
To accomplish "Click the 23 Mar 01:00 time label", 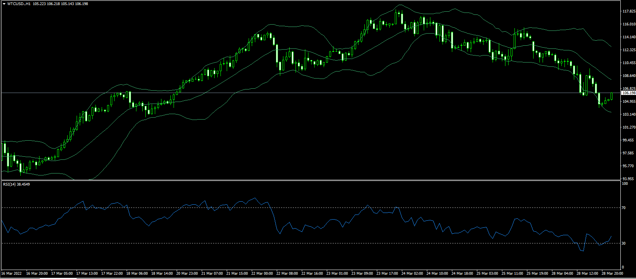I will tap(337, 274).
